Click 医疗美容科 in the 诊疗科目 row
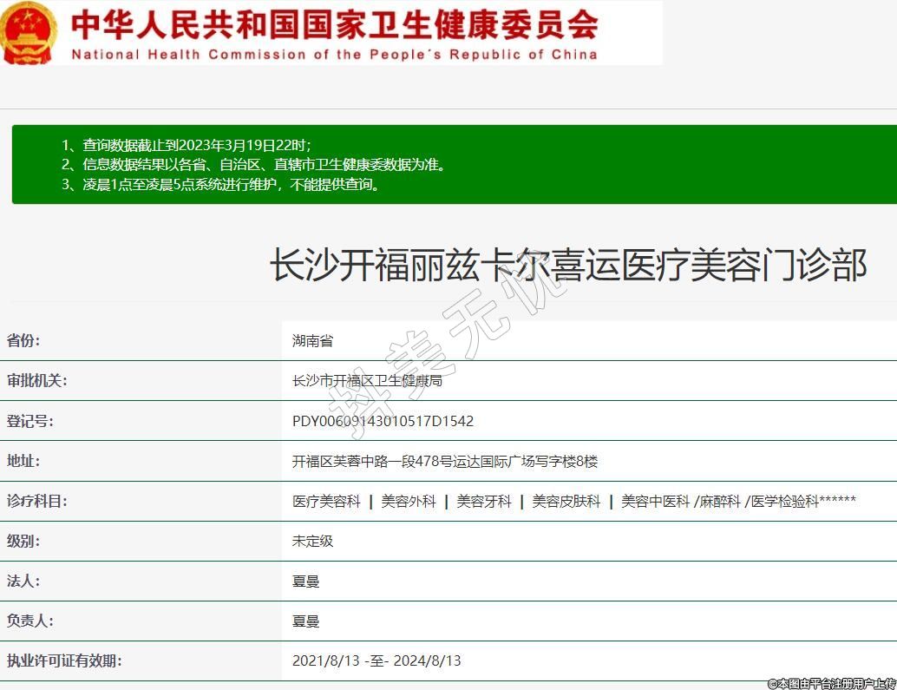Screen dimensions: 897x690 [326, 501]
